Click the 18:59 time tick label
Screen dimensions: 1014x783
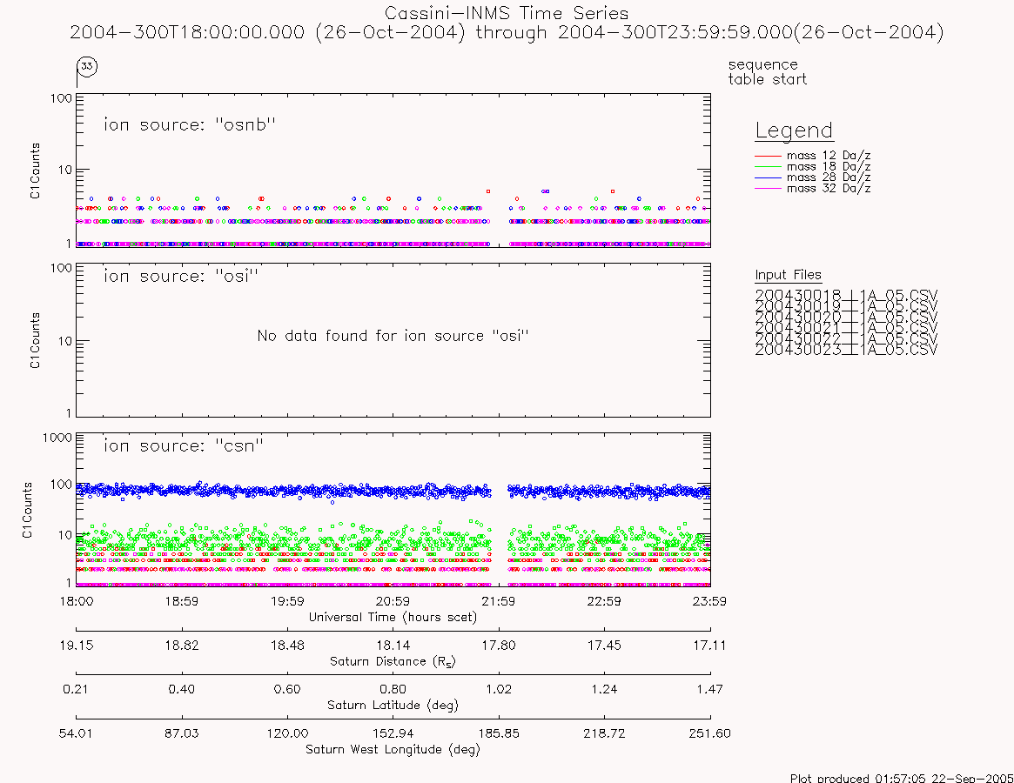click(182, 601)
